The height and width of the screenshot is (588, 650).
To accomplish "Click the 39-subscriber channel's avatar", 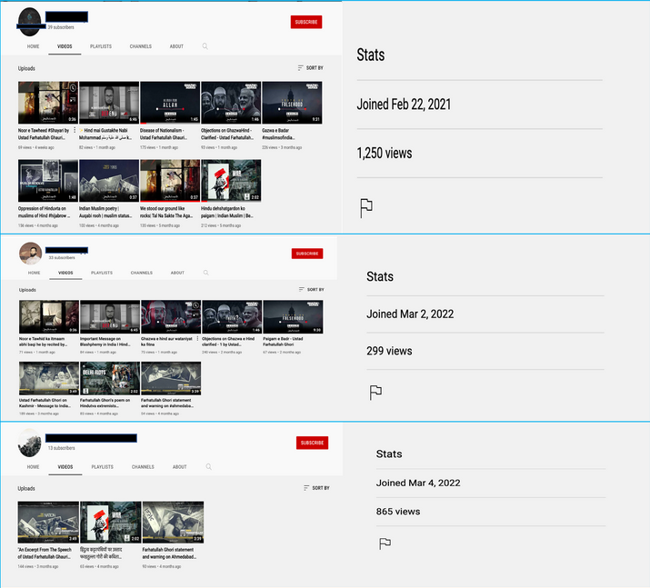I will click(x=30, y=22).
